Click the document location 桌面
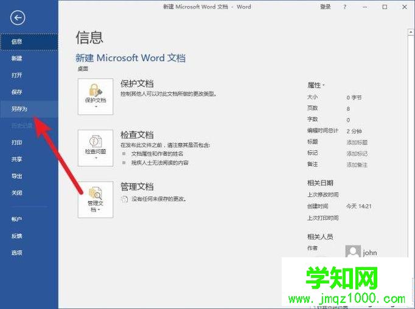This screenshot has width=415, height=309. (x=83, y=69)
